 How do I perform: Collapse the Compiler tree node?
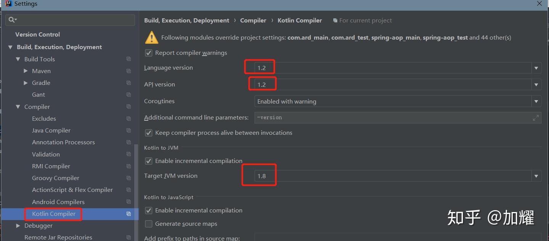point(18,107)
